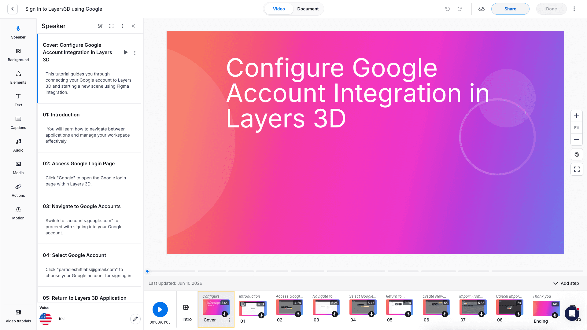Toggle microphone on step 08 thumbnail
Viewport: 587px width, 330px height.
[x=518, y=314]
